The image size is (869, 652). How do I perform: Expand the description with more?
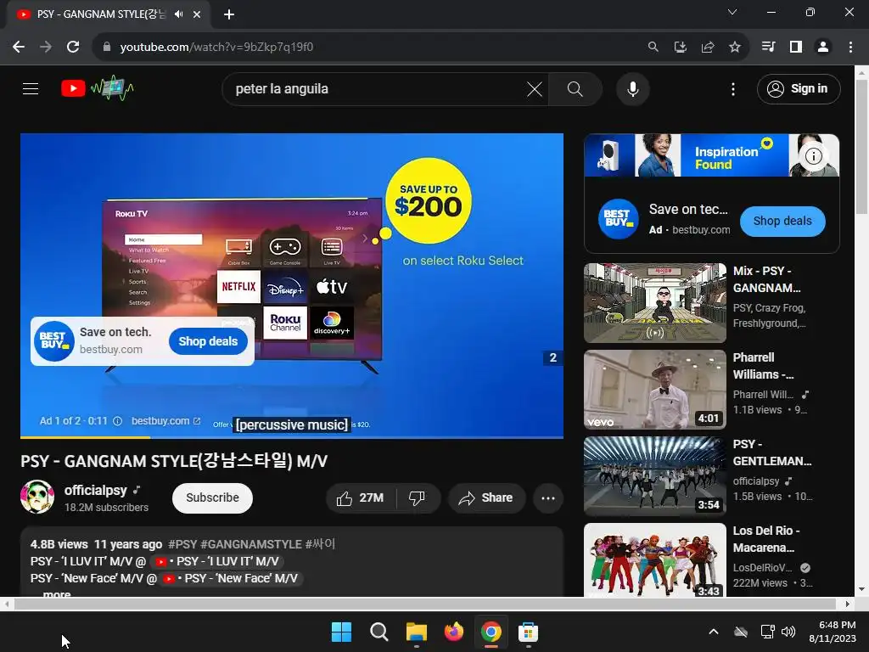(x=57, y=593)
